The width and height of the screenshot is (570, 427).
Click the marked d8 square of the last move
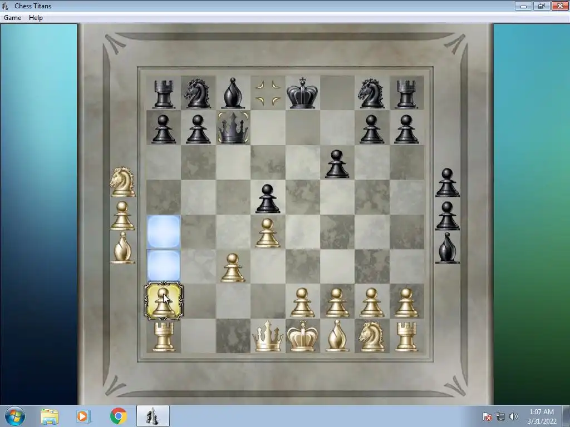(x=268, y=93)
